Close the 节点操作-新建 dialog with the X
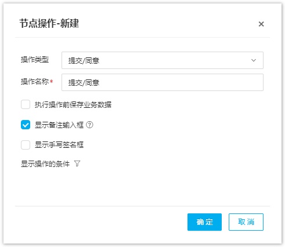 (261, 24)
